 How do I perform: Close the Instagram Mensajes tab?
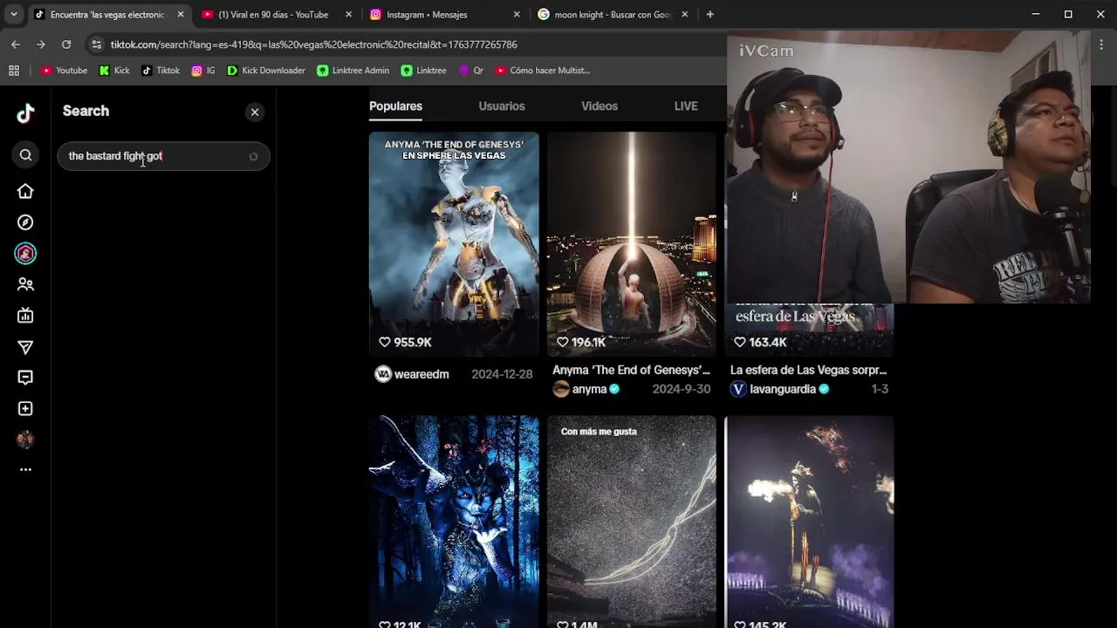(517, 15)
